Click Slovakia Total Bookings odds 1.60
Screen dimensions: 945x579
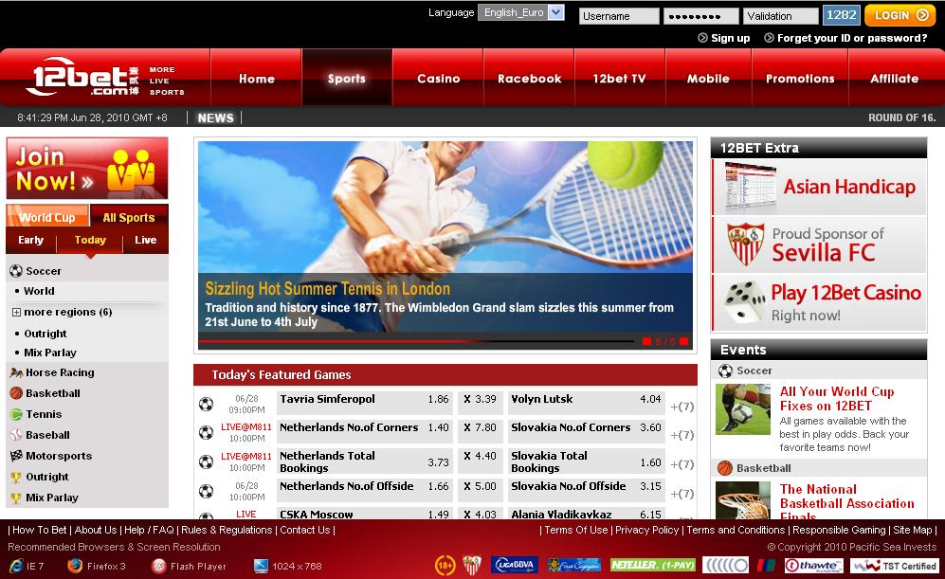650,462
